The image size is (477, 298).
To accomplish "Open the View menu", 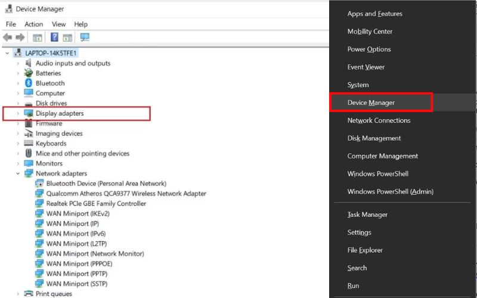I will [58, 24].
